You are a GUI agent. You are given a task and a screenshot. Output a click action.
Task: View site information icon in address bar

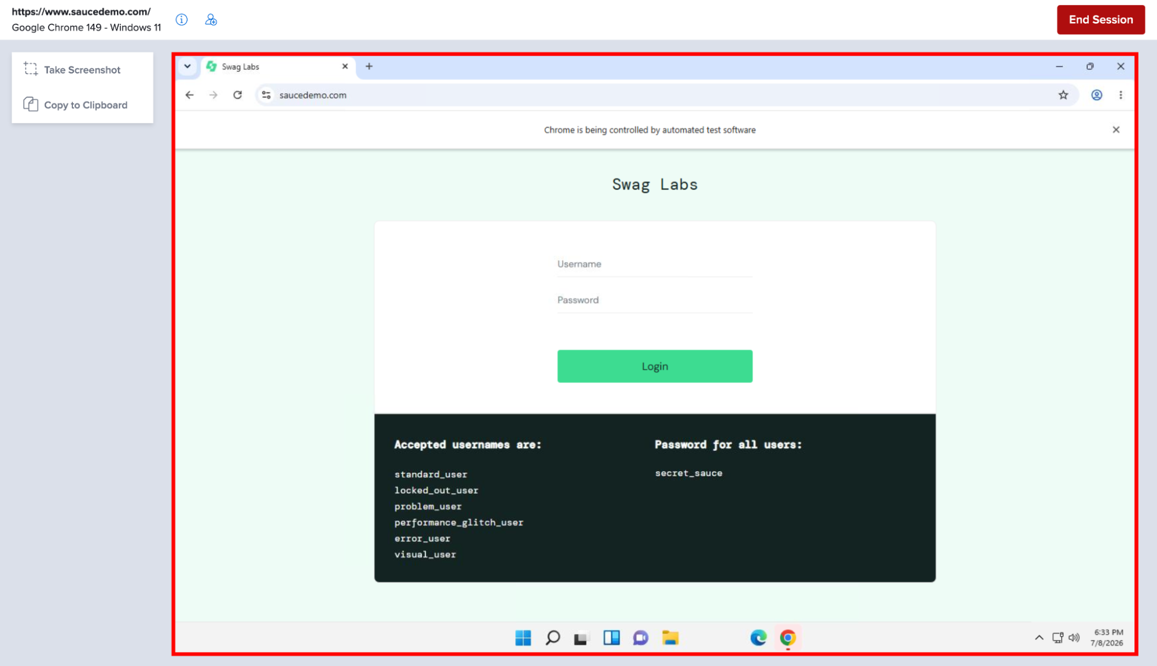point(266,95)
